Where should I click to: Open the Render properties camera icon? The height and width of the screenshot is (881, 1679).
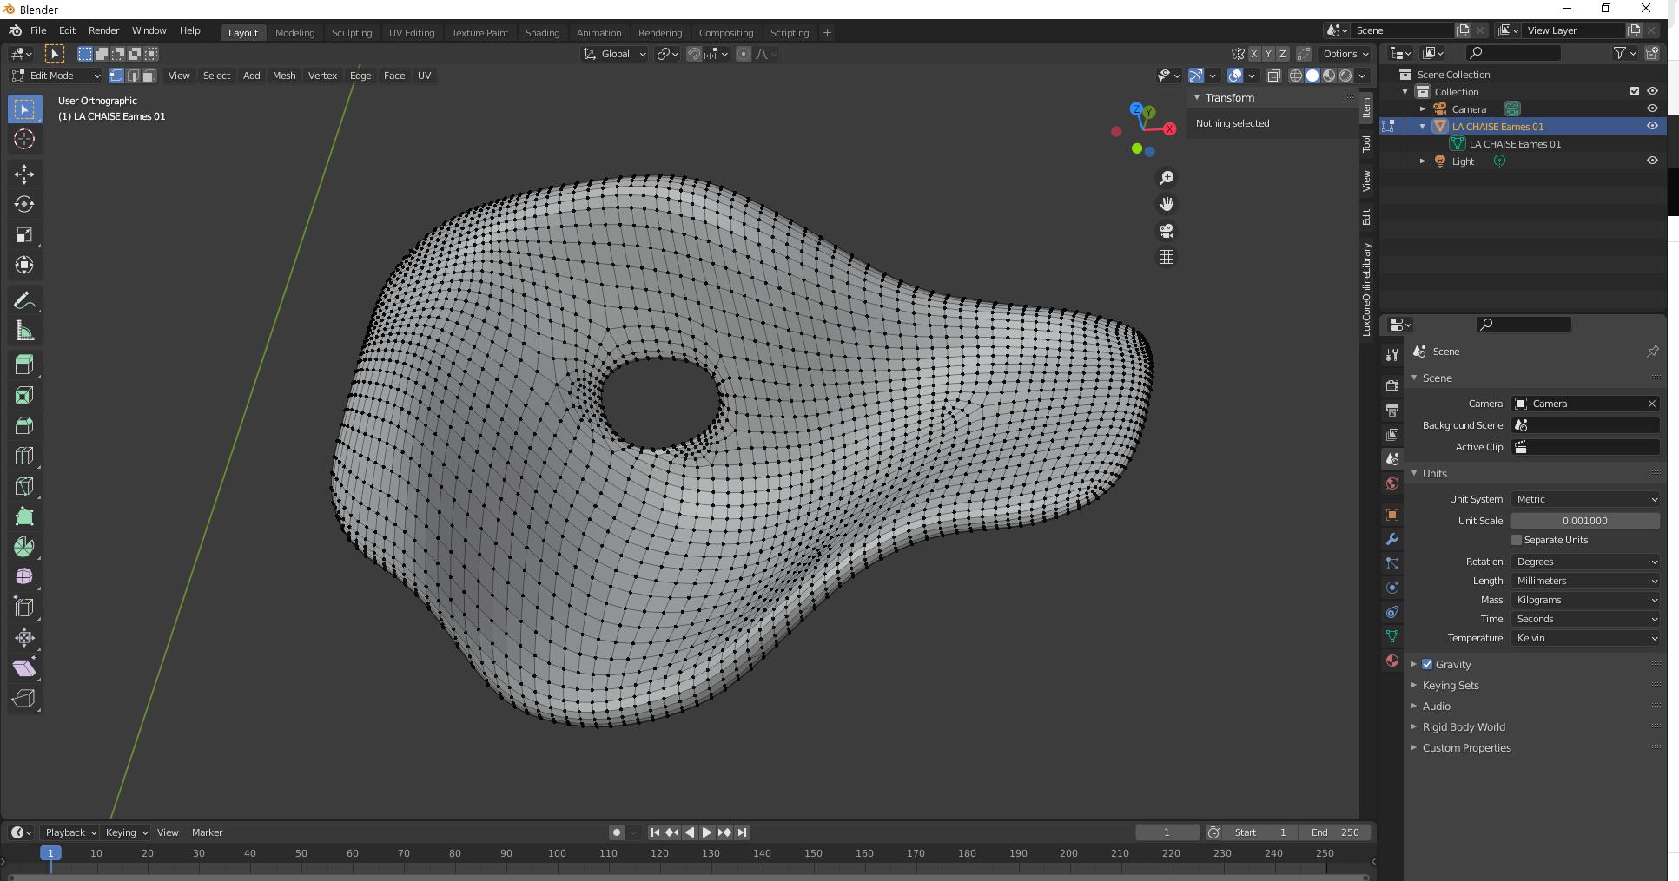click(x=1392, y=385)
